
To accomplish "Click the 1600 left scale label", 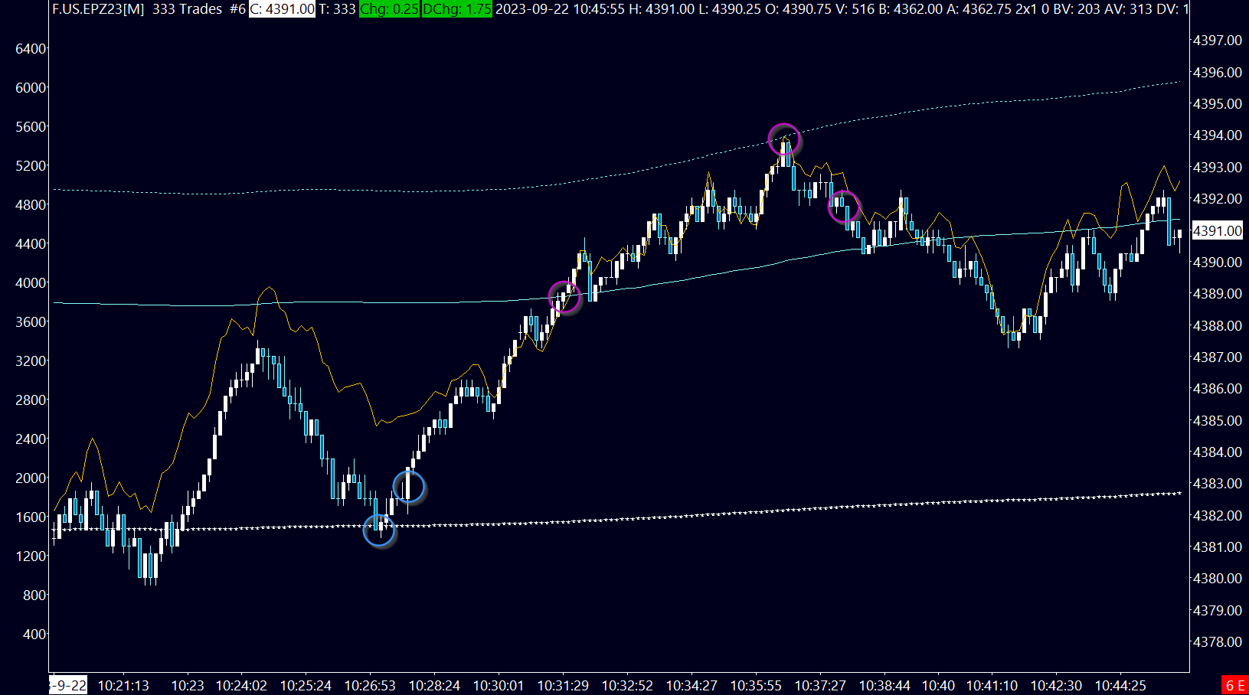I will point(31,517).
